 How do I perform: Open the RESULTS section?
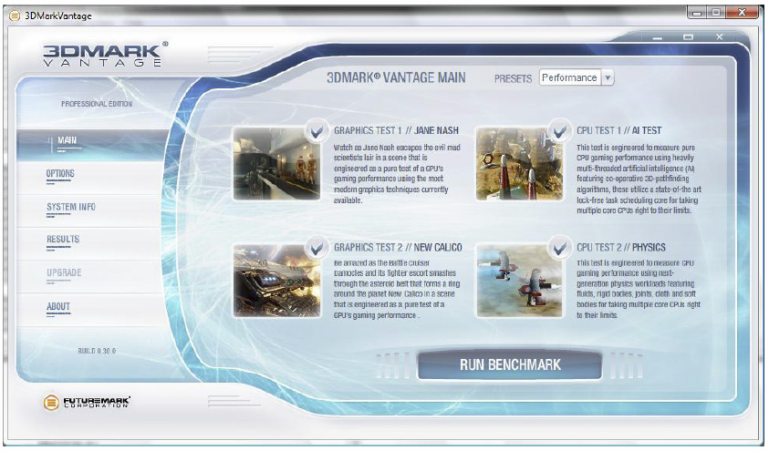click(63, 240)
